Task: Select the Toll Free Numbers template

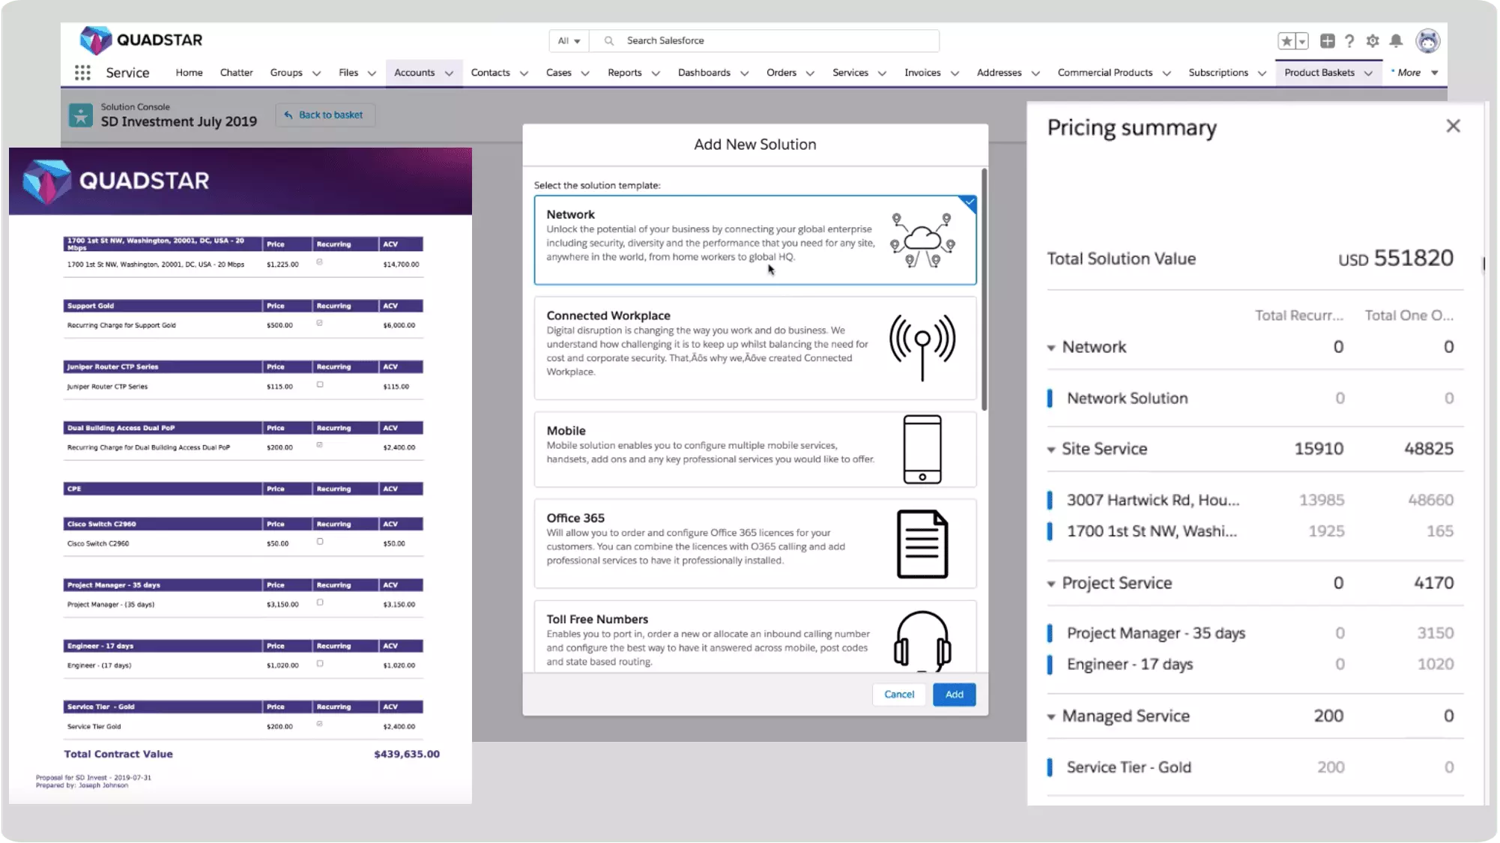Action: click(x=754, y=636)
